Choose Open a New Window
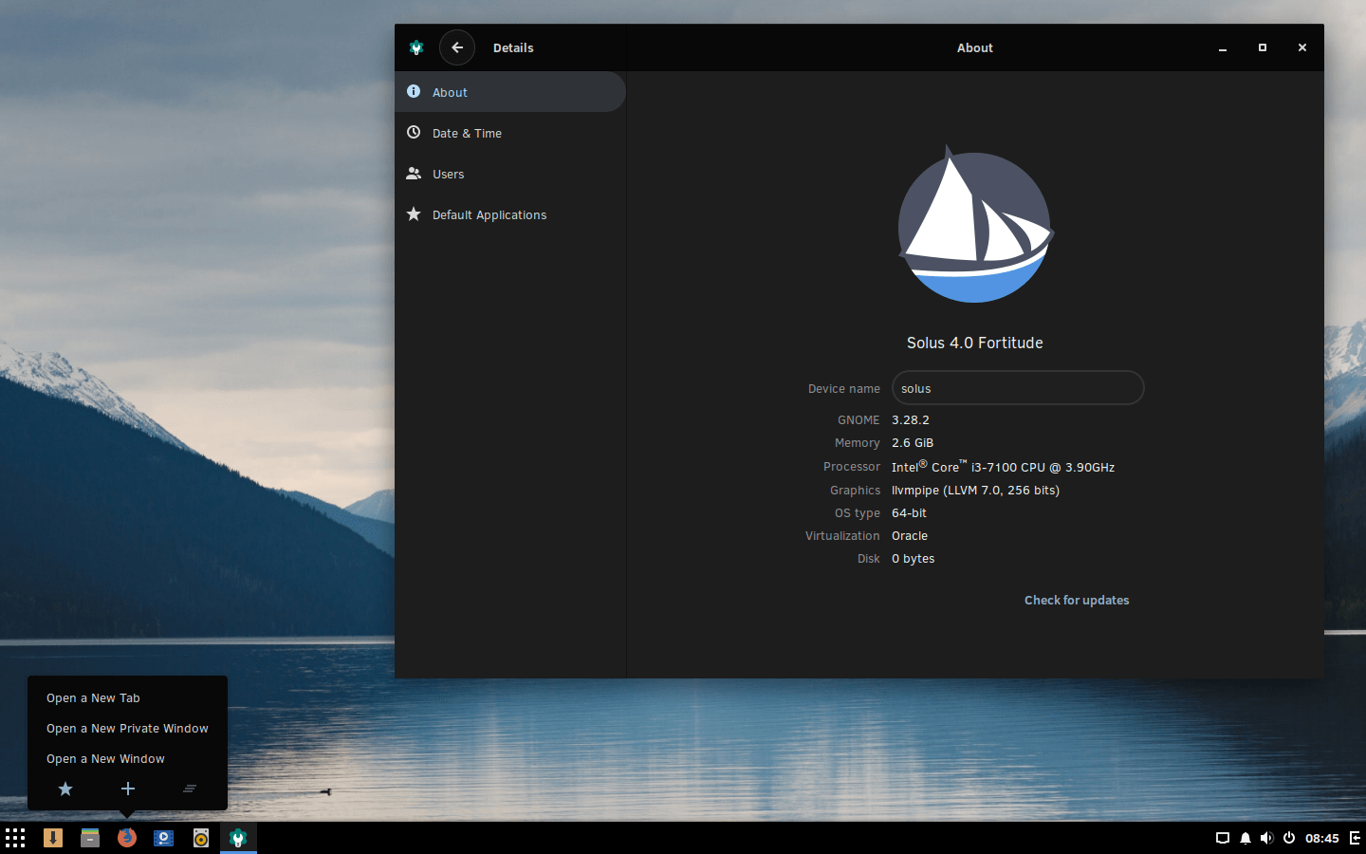The width and height of the screenshot is (1366, 854). click(x=105, y=759)
